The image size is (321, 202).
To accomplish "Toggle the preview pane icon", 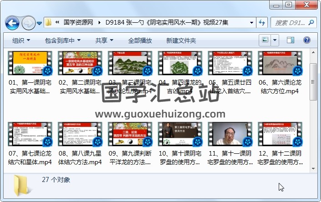I will tap(290, 40).
